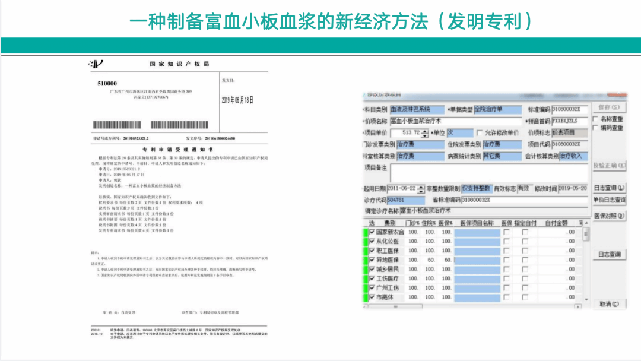Adjust the 起用日期 date spinner
Image resolution: width=641 pixels, height=361 pixels.
[x=421, y=188]
